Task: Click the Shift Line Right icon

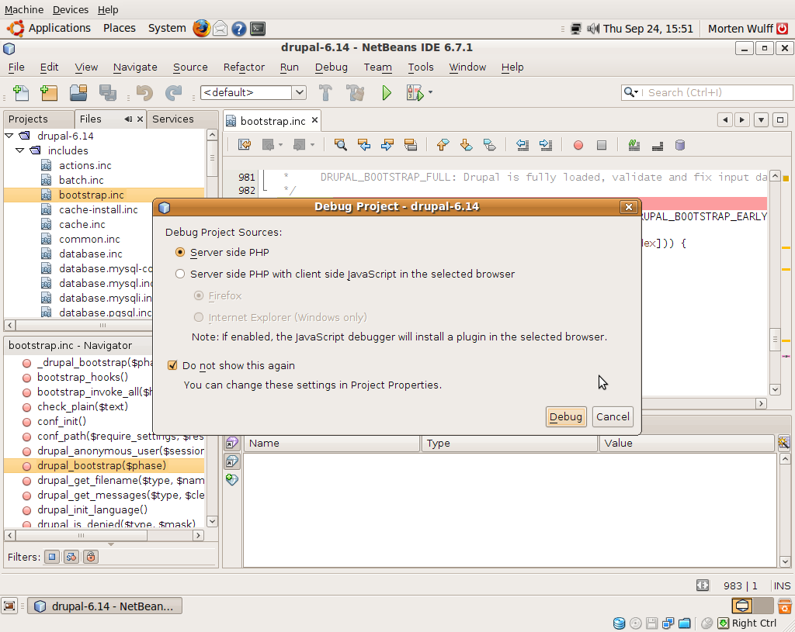Action: tap(546, 145)
